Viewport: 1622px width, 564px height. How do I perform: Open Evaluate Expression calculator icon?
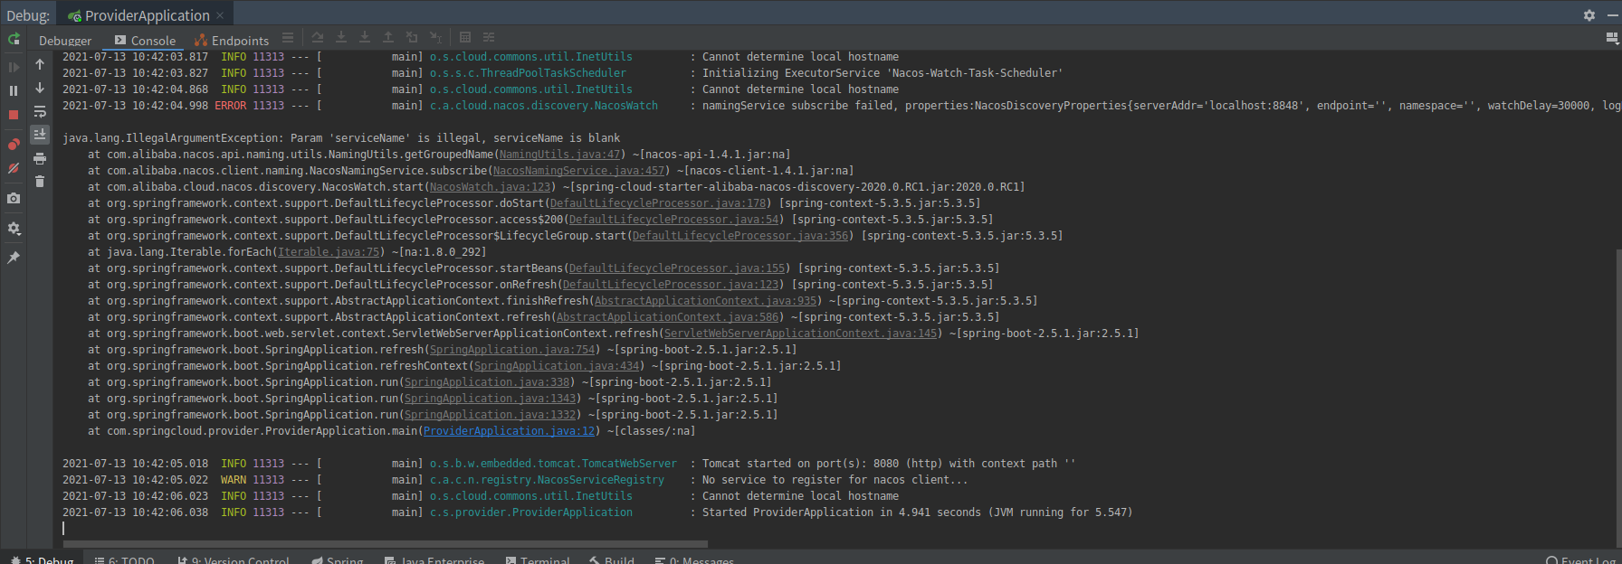click(465, 38)
